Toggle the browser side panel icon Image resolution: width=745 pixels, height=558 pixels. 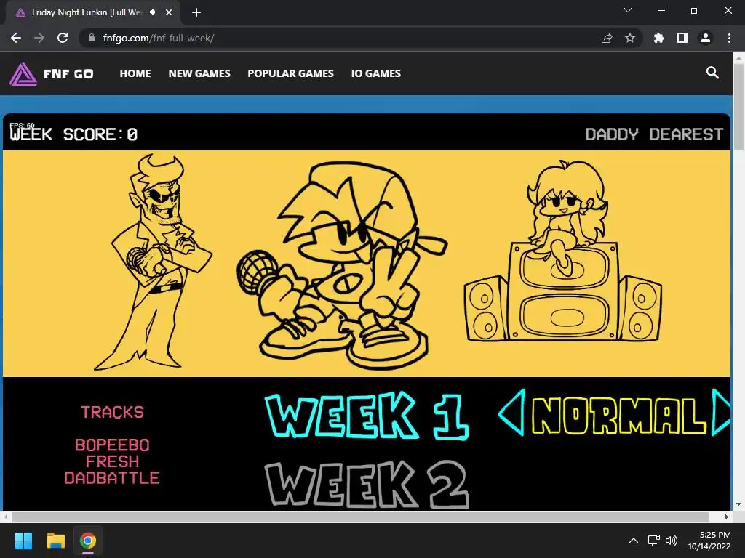[x=682, y=38]
